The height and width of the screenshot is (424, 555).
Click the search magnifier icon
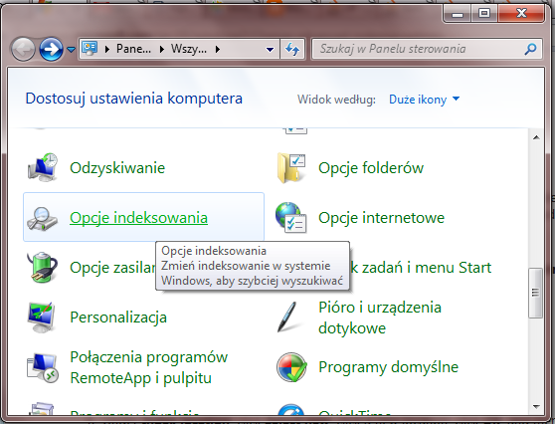[530, 49]
